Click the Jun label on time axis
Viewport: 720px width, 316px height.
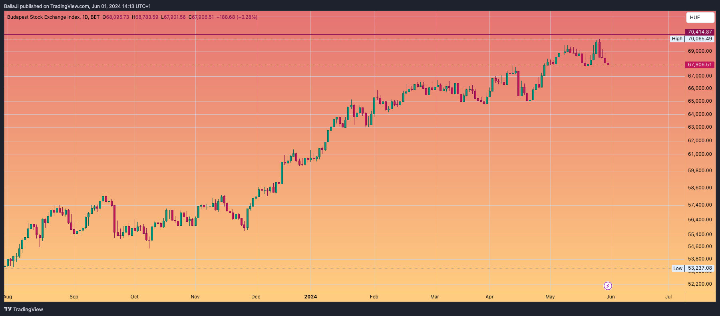[611, 297]
